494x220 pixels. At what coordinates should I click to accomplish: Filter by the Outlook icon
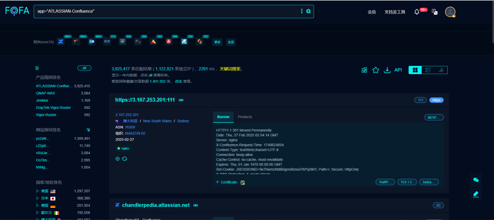(91, 42)
